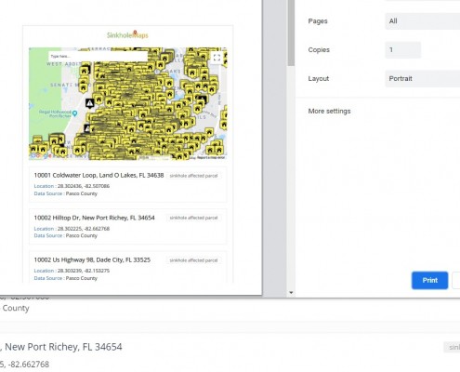Click coordinates 28.302225, -82.662768 in preview

[84, 229]
